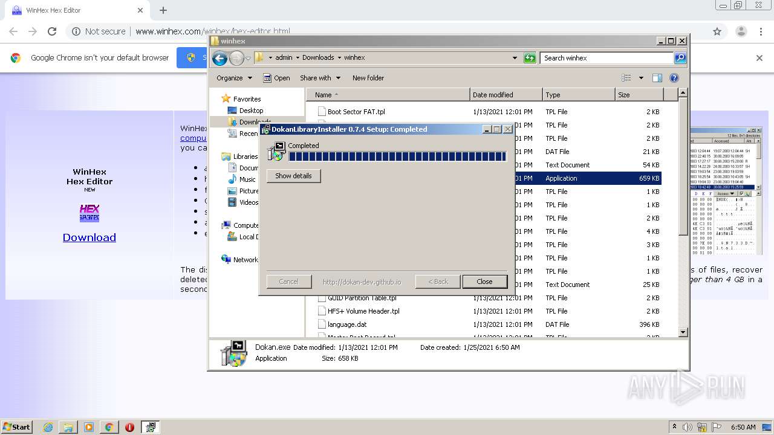
Task: Open a new Chrome tab
Action: [x=163, y=10]
